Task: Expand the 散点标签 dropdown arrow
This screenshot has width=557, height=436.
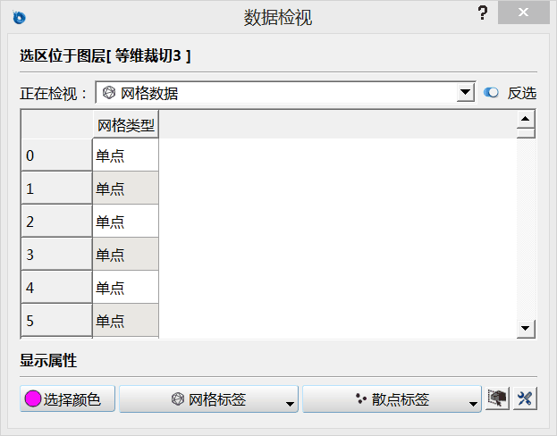Action: 473,404
